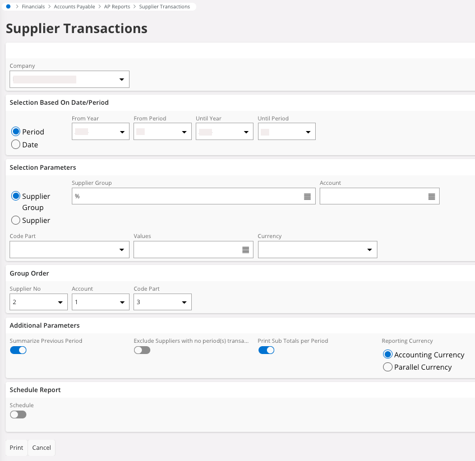
Task: Select the Date radio option
Action: tap(16, 145)
